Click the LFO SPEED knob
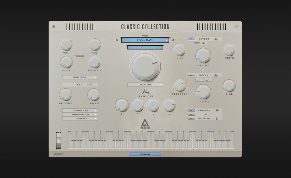The height and width of the screenshot is (178, 291). 94,95
